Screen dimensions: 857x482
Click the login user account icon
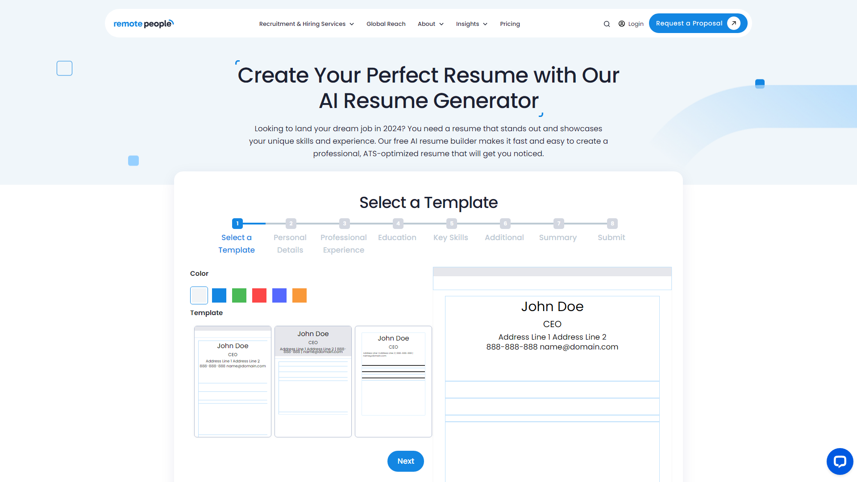click(x=621, y=24)
